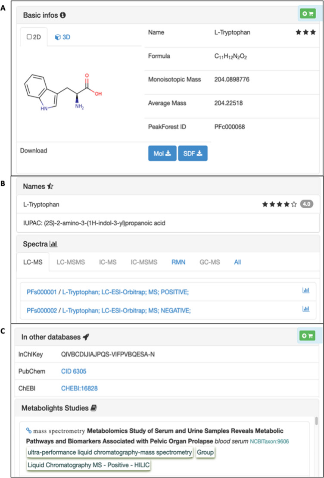324x478 pixels.
Task: Open spectrum chart icon for PFs000001
Action: point(306,291)
